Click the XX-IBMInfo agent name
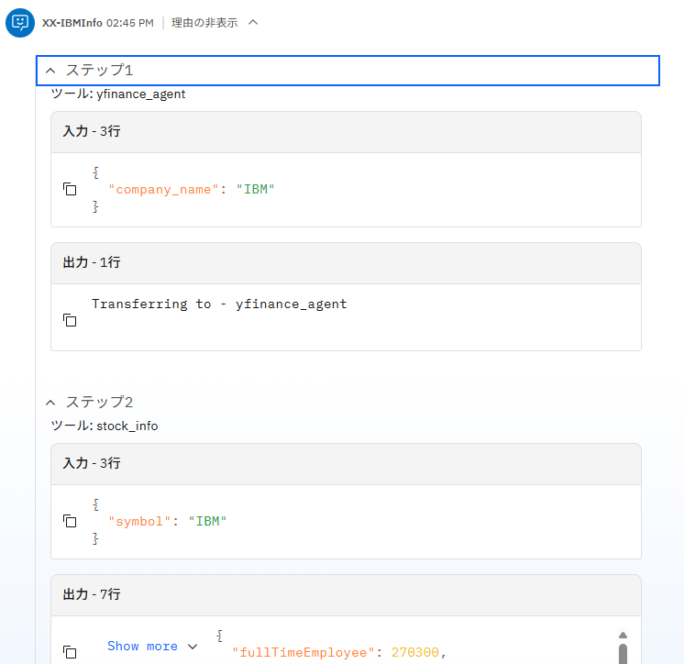Viewport: 684px width, 664px height. pyautogui.click(x=72, y=23)
